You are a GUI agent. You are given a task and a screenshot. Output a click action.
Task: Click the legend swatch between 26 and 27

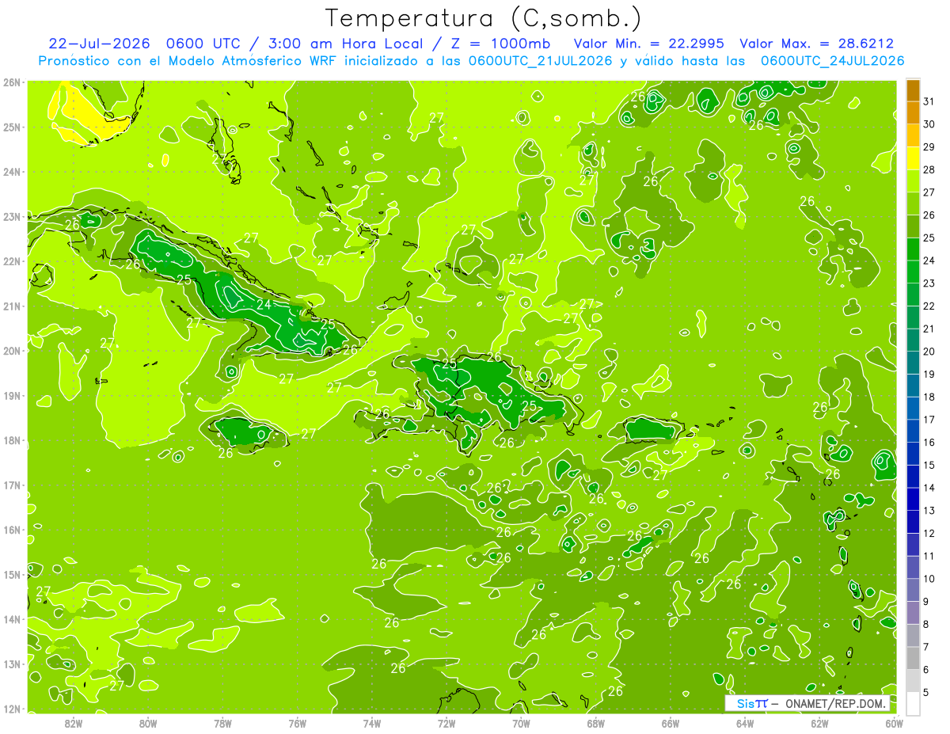[x=913, y=203]
